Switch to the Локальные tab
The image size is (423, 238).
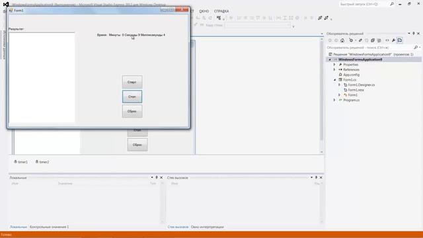(x=19, y=227)
